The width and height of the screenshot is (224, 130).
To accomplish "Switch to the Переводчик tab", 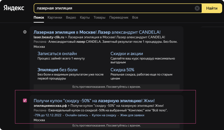I will 119,18.
